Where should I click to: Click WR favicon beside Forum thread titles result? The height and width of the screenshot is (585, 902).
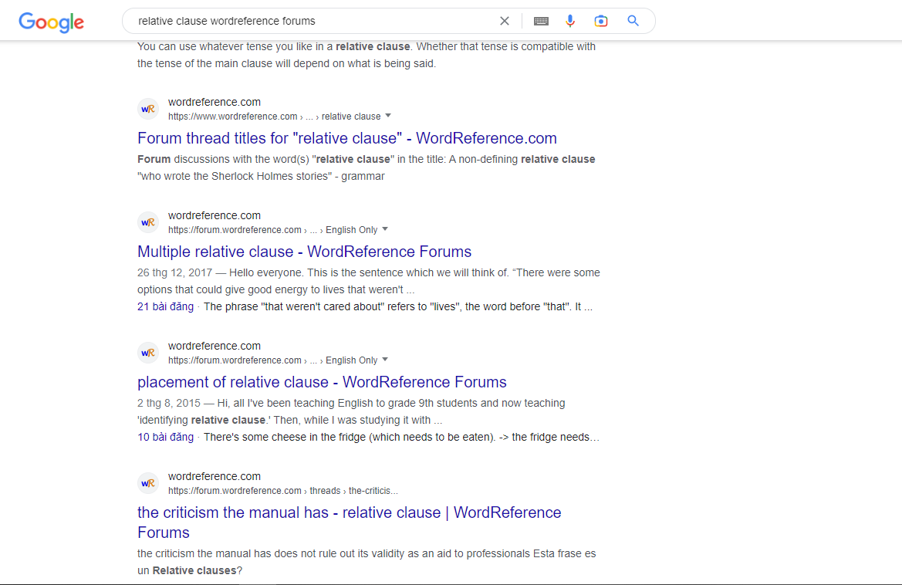point(148,109)
